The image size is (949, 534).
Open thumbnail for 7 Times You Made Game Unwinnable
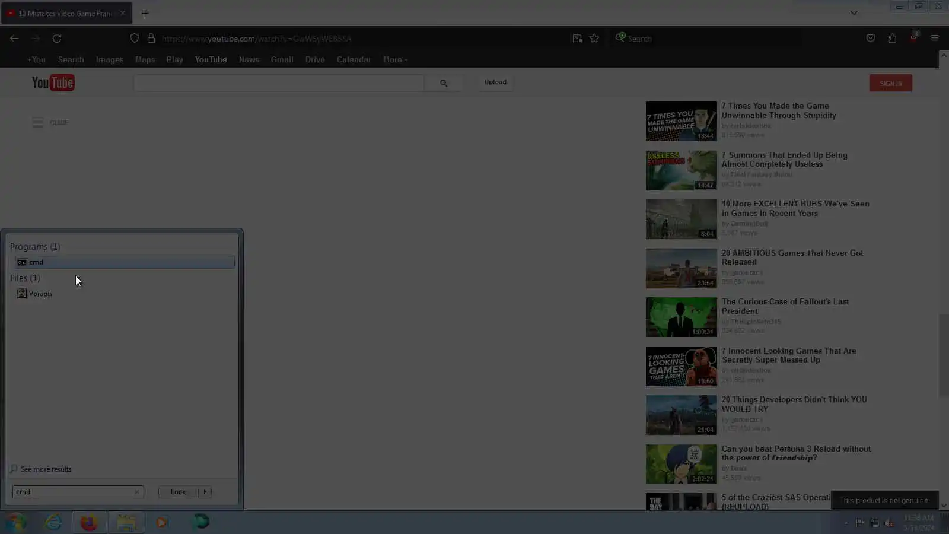click(682, 122)
